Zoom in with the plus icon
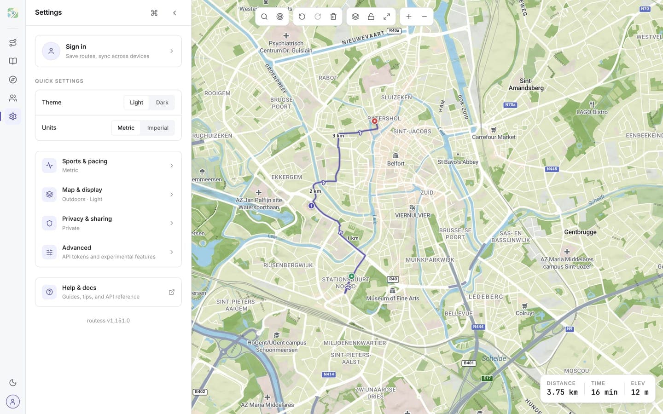 click(409, 17)
